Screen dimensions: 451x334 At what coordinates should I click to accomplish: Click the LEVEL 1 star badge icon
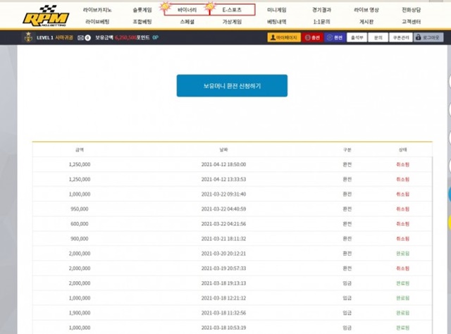point(28,37)
